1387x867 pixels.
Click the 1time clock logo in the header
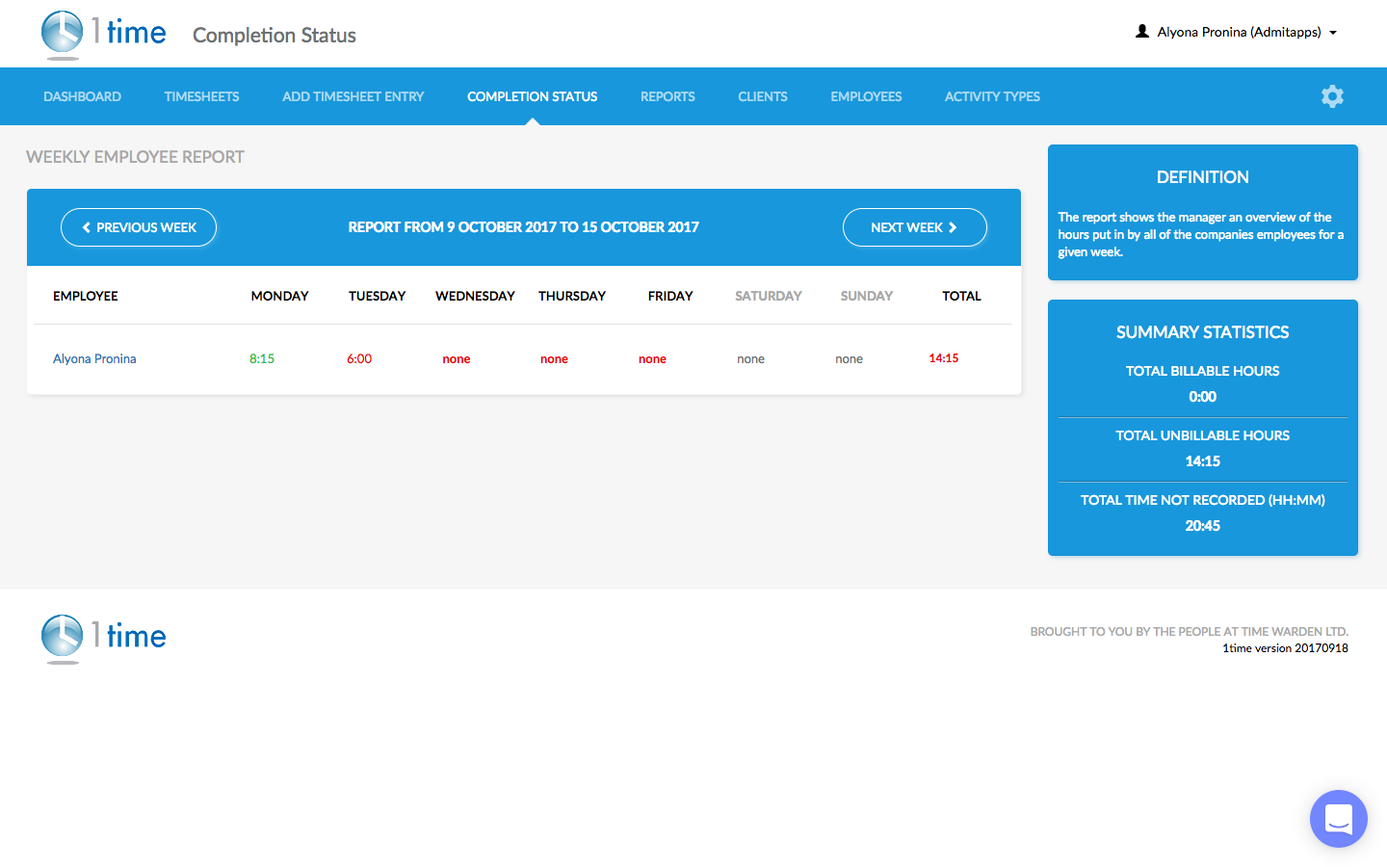(x=104, y=35)
